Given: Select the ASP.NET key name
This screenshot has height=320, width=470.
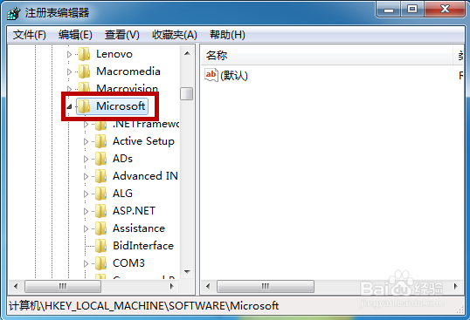Looking at the screenshot, I should (134, 211).
